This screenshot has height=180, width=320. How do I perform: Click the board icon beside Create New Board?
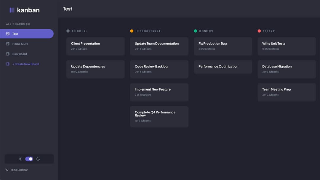(8, 64)
